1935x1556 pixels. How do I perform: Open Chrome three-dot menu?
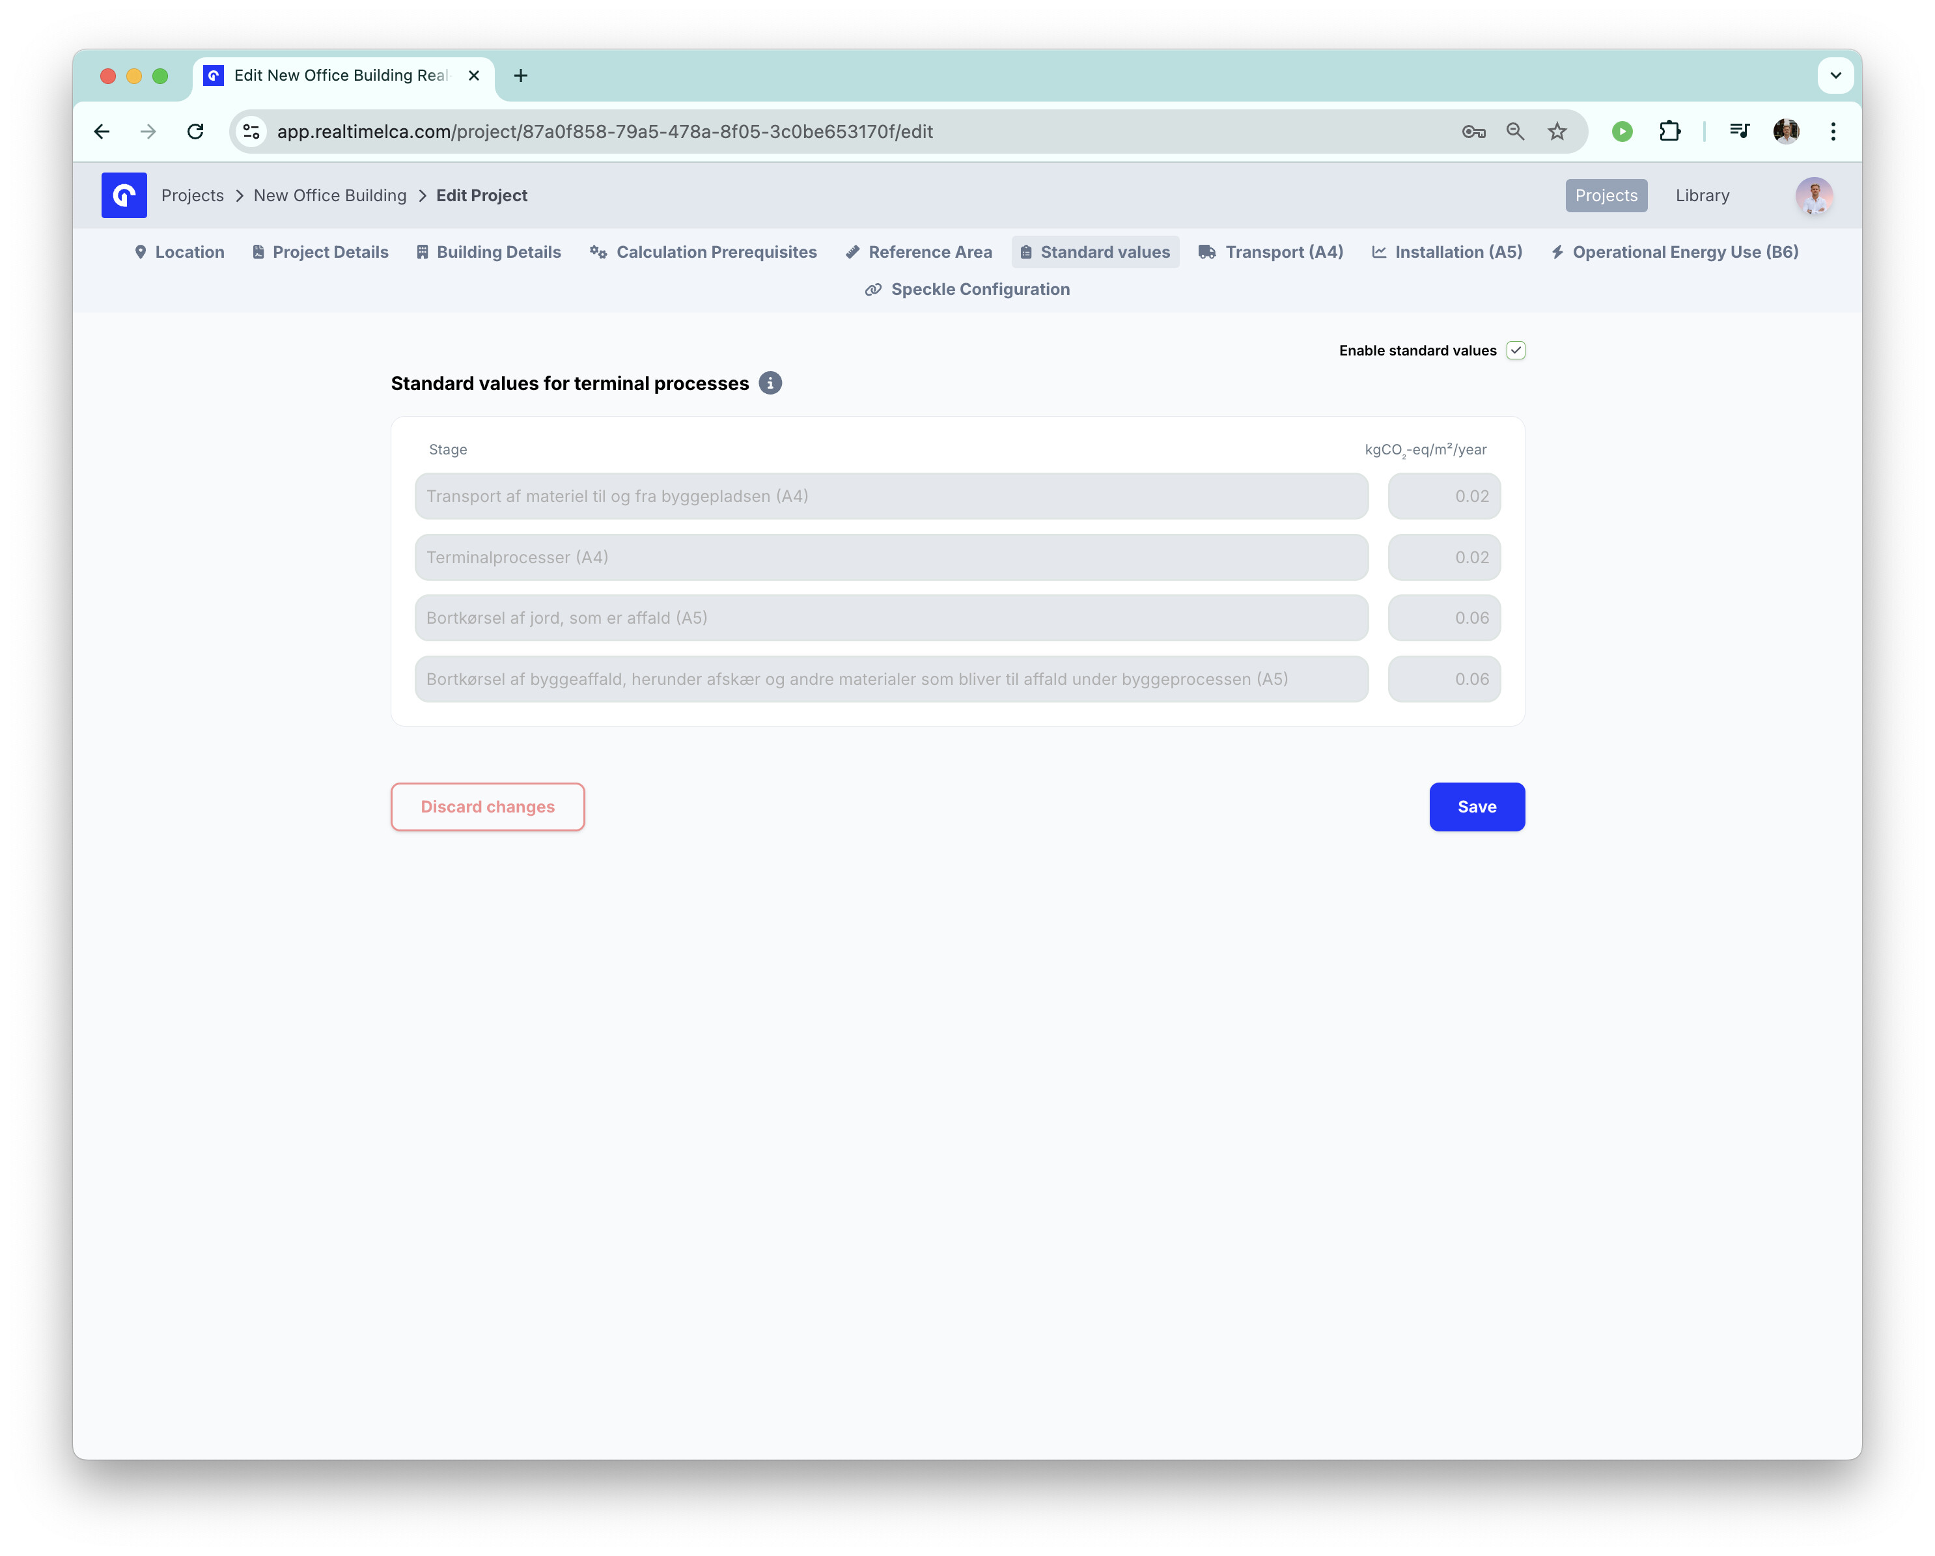pyautogui.click(x=1833, y=132)
